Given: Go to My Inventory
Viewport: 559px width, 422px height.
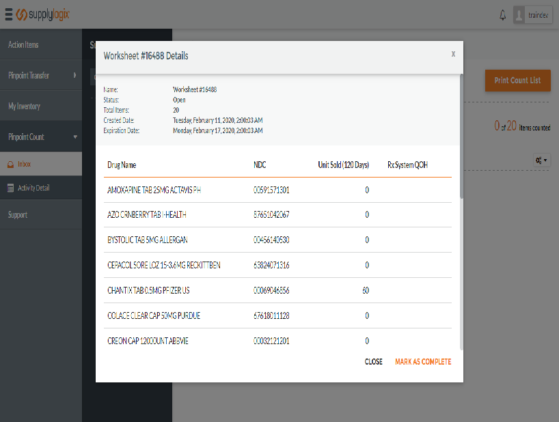Looking at the screenshot, I should [24, 107].
